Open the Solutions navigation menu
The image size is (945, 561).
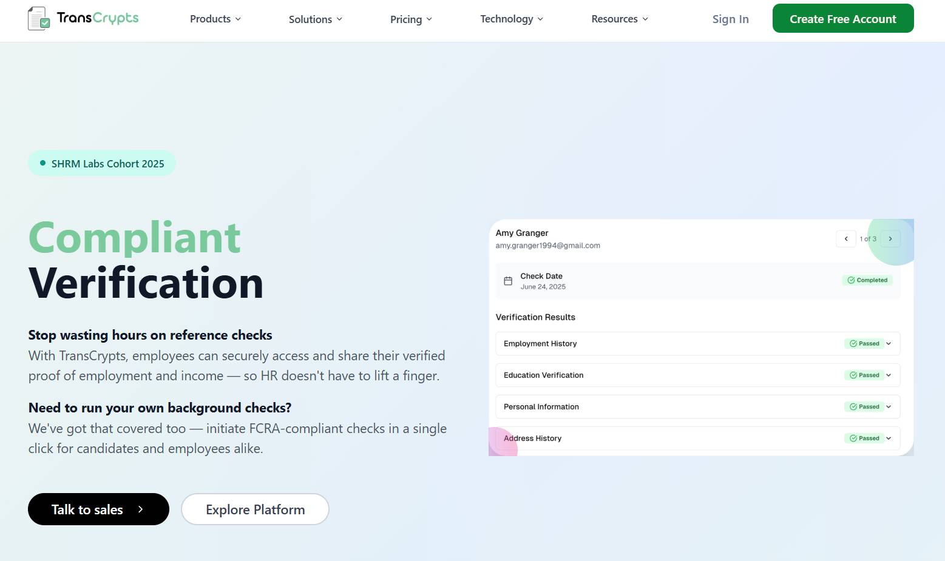pyautogui.click(x=315, y=19)
